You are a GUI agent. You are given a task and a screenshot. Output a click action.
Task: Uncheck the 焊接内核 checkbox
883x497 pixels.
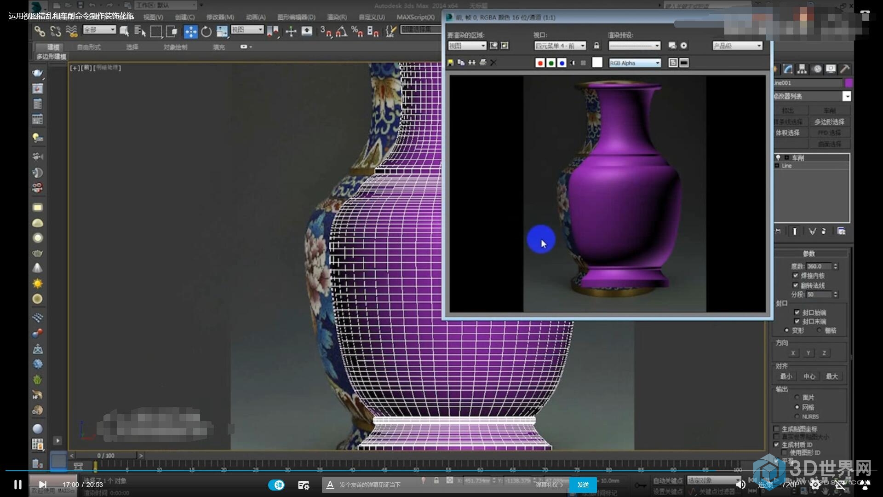(x=795, y=275)
